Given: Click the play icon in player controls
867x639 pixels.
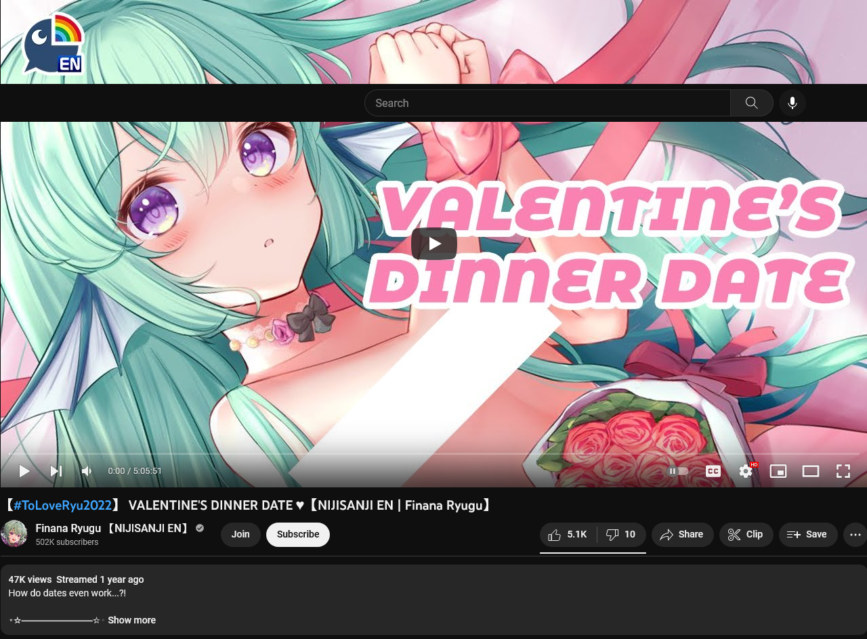Looking at the screenshot, I should (x=24, y=471).
